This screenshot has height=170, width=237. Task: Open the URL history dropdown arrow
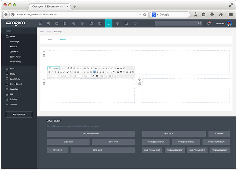139,15
